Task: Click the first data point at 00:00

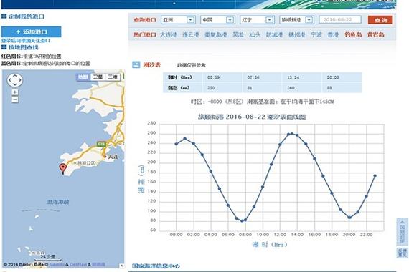Action: [x=177, y=144]
